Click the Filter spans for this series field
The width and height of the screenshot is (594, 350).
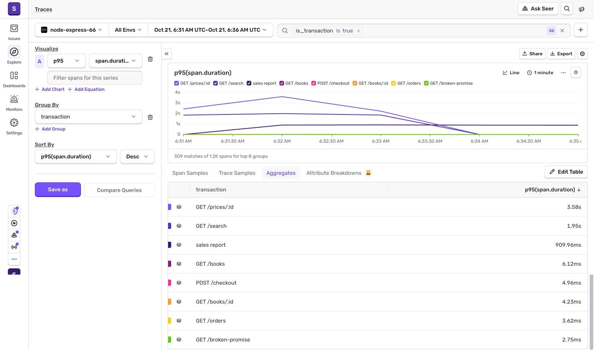[95, 78]
